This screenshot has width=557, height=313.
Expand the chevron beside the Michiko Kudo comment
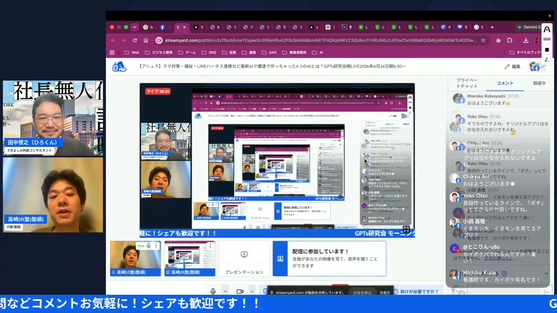pyautogui.click(x=546, y=273)
